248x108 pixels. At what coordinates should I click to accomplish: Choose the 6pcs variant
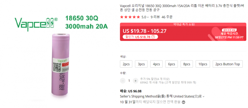coord(171,64)
